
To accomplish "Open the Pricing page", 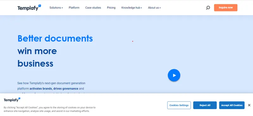I will pos(111,8).
